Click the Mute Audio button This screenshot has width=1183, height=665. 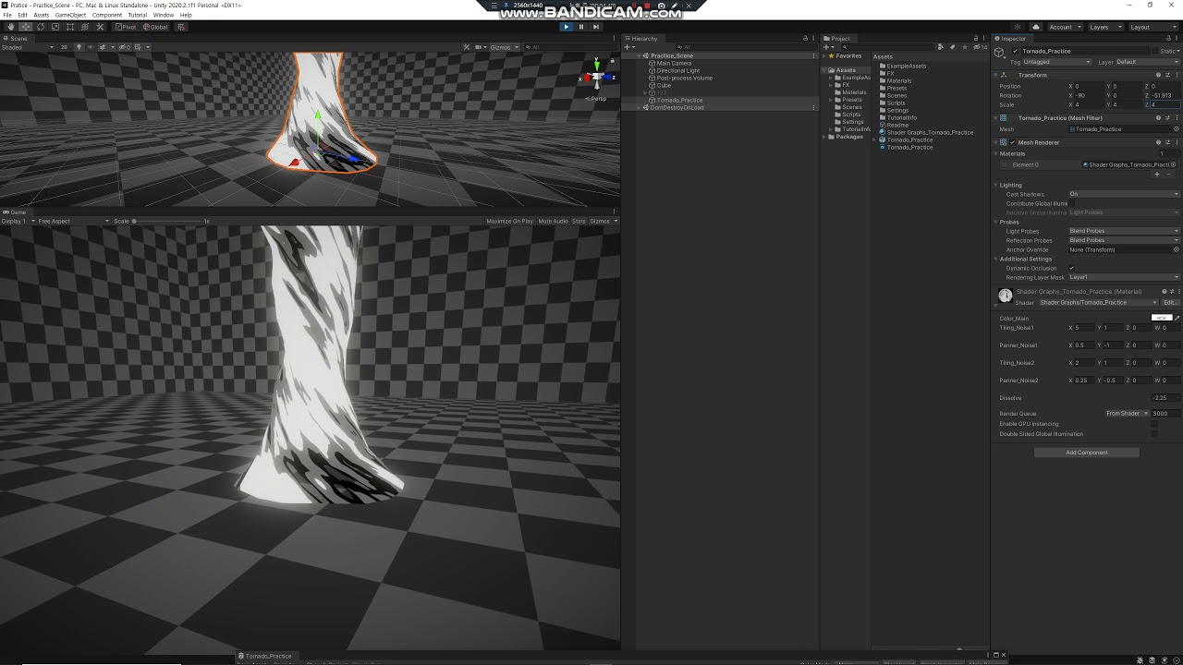point(553,222)
